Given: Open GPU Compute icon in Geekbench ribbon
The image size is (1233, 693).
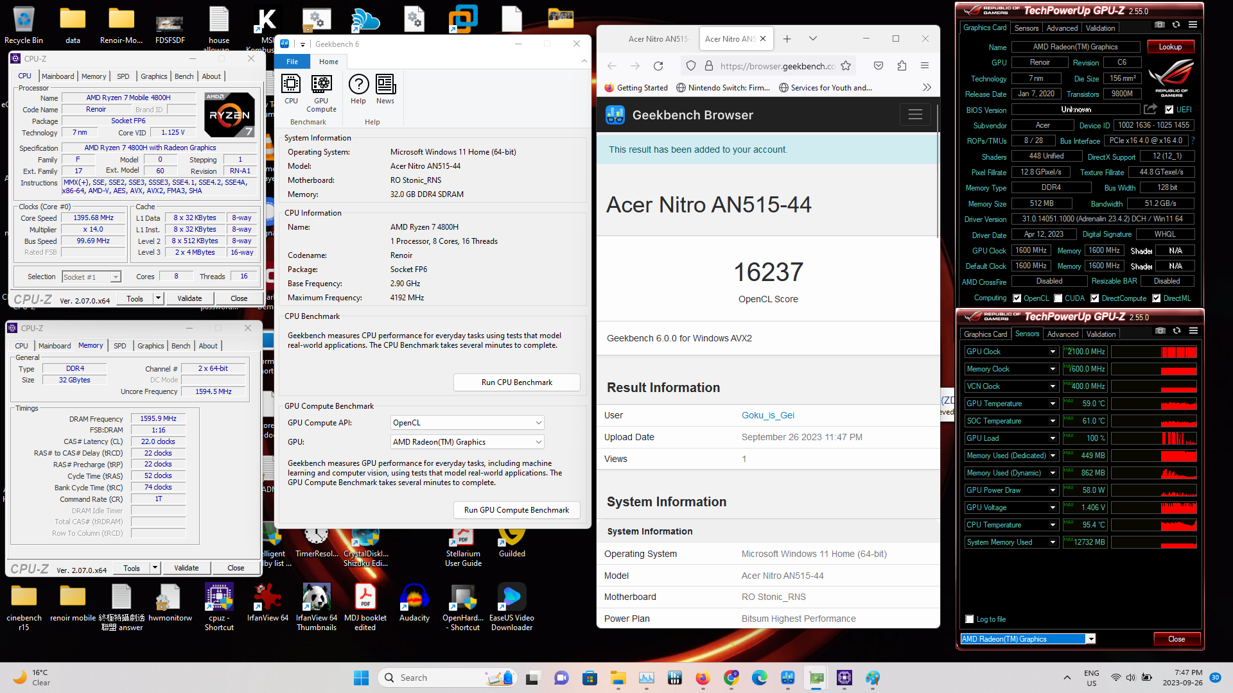Looking at the screenshot, I should click(321, 94).
